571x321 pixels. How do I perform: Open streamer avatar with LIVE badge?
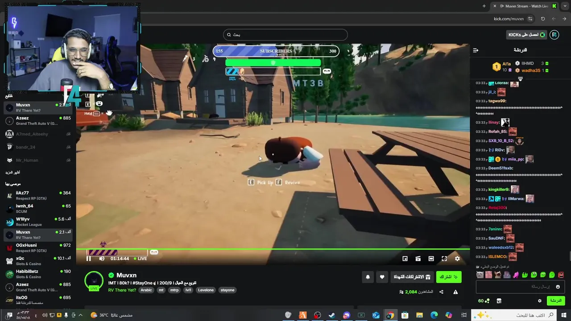pyautogui.click(x=94, y=281)
